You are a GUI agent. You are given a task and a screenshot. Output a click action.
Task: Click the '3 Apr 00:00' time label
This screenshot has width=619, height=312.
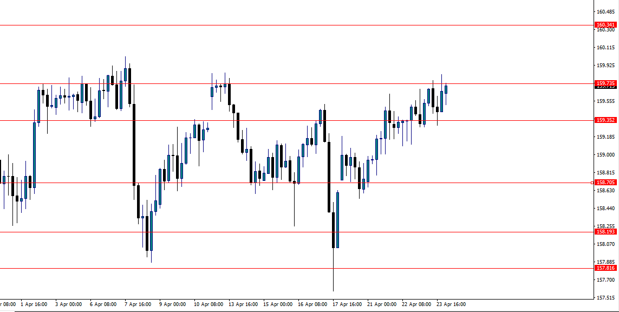69,304
